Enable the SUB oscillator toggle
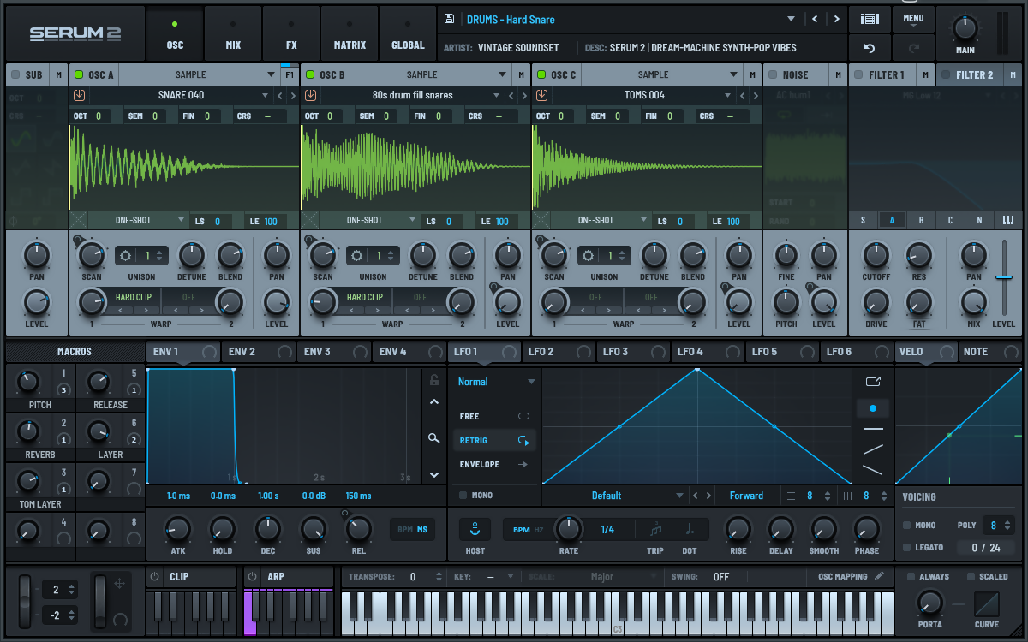Viewport: 1028px width, 642px height. (x=15, y=74)
